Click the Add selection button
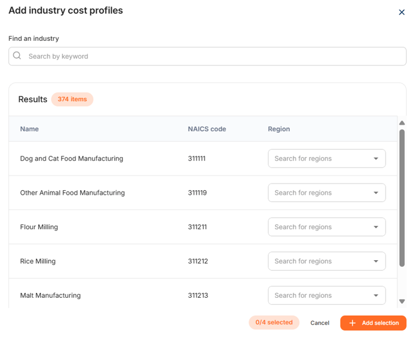Screen dimensions: 414x338 click(373, 323)
